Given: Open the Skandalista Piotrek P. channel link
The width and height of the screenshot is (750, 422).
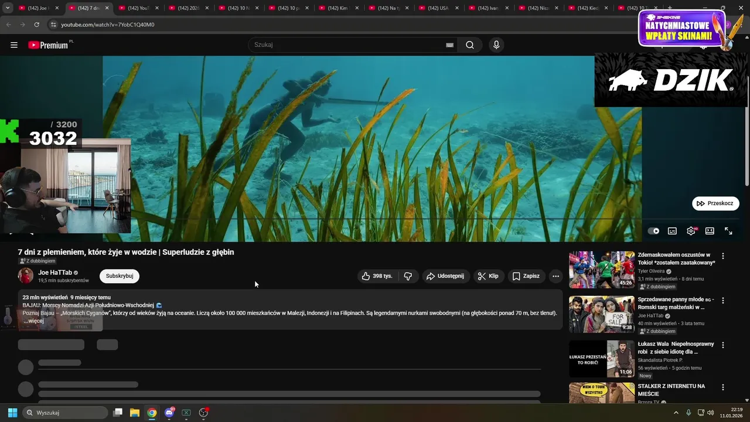Looking at the screenshot, I should (x=660, y=360).
